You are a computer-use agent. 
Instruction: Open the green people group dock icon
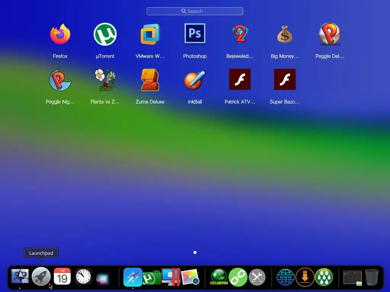[324, 277]
